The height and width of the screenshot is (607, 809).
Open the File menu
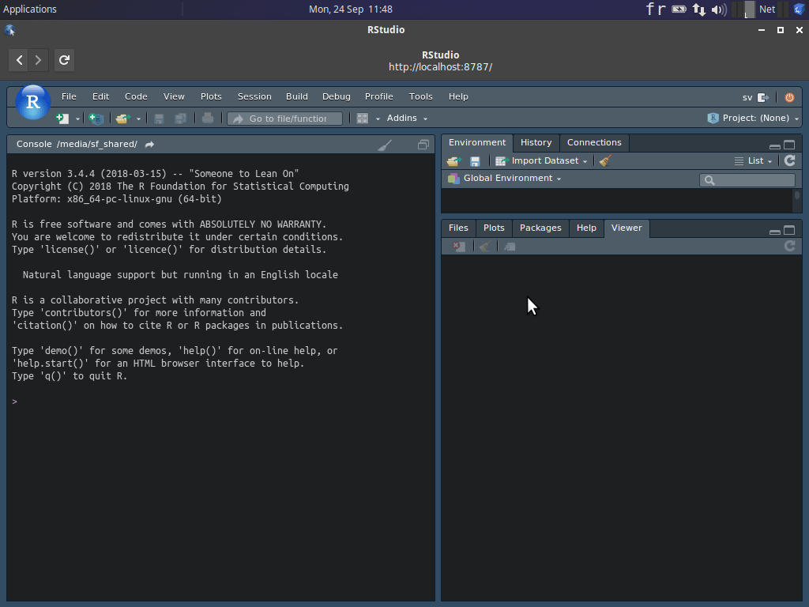tap(69, 96)
